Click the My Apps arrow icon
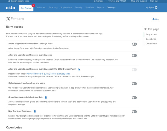 [156, 7]
